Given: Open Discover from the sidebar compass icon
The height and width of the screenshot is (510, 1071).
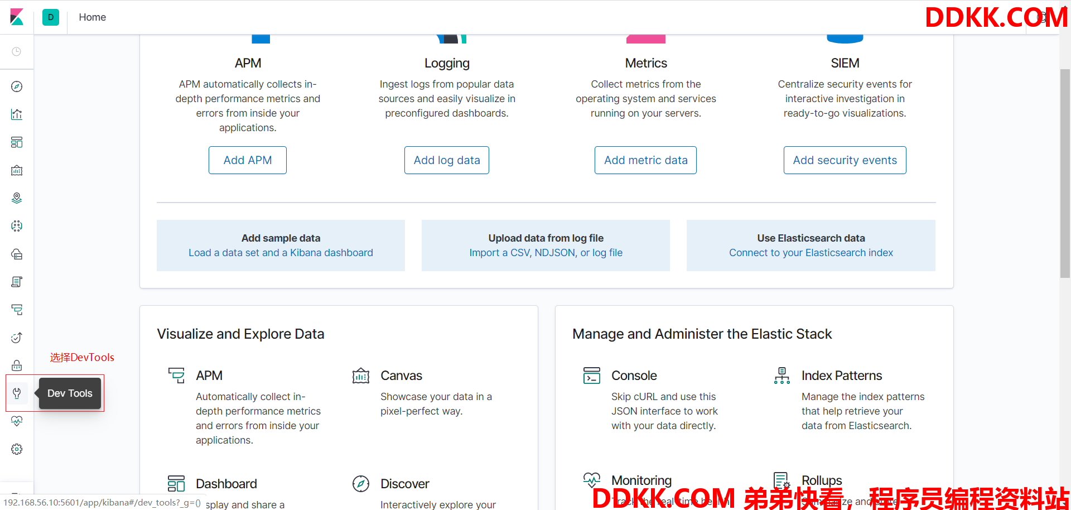Looking at the screenshot, I should [17, 86].
